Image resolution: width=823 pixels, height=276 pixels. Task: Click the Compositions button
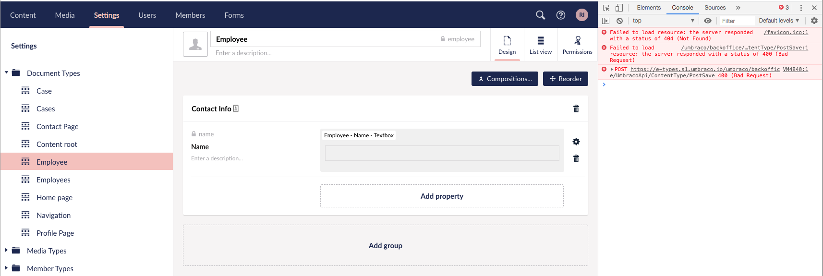[505, 79]
